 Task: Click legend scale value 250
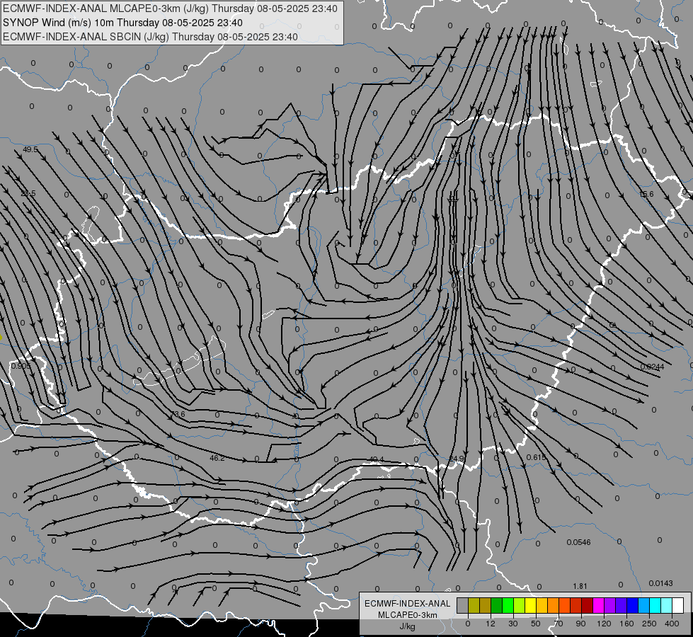pyautogui.click(x=649, y=624)
